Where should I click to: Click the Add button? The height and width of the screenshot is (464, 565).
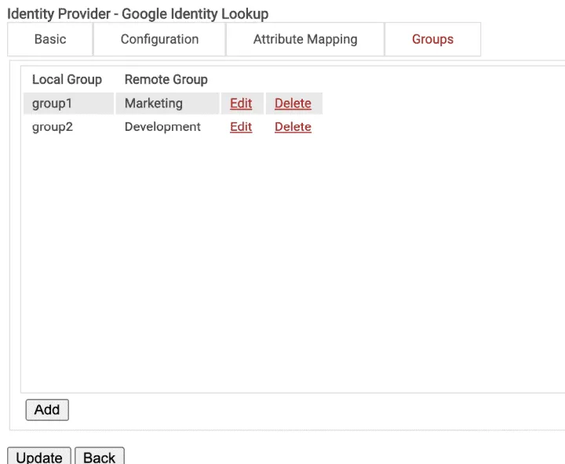[x=47, y=410]
